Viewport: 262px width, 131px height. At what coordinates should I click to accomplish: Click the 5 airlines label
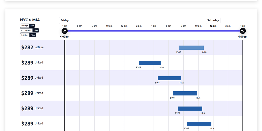point(25,35)
